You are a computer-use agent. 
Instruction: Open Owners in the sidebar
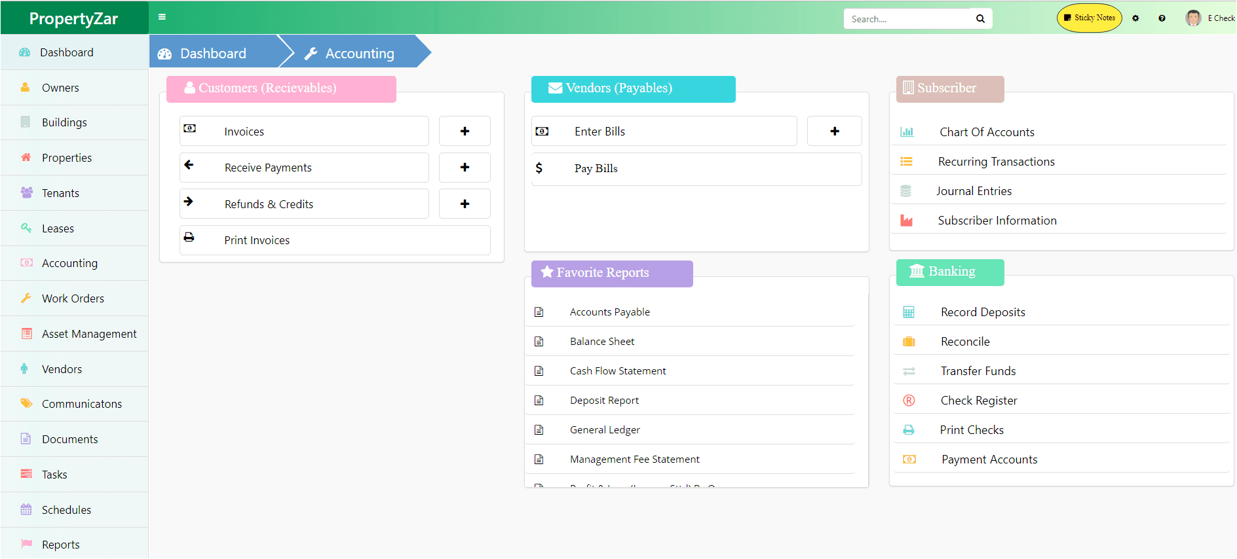click(x=74, y=88)
